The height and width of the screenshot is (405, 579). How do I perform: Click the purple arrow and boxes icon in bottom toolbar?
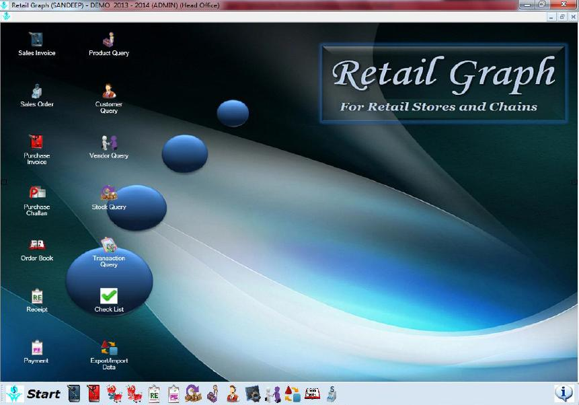pyautogui.click(x=193, y=394)
